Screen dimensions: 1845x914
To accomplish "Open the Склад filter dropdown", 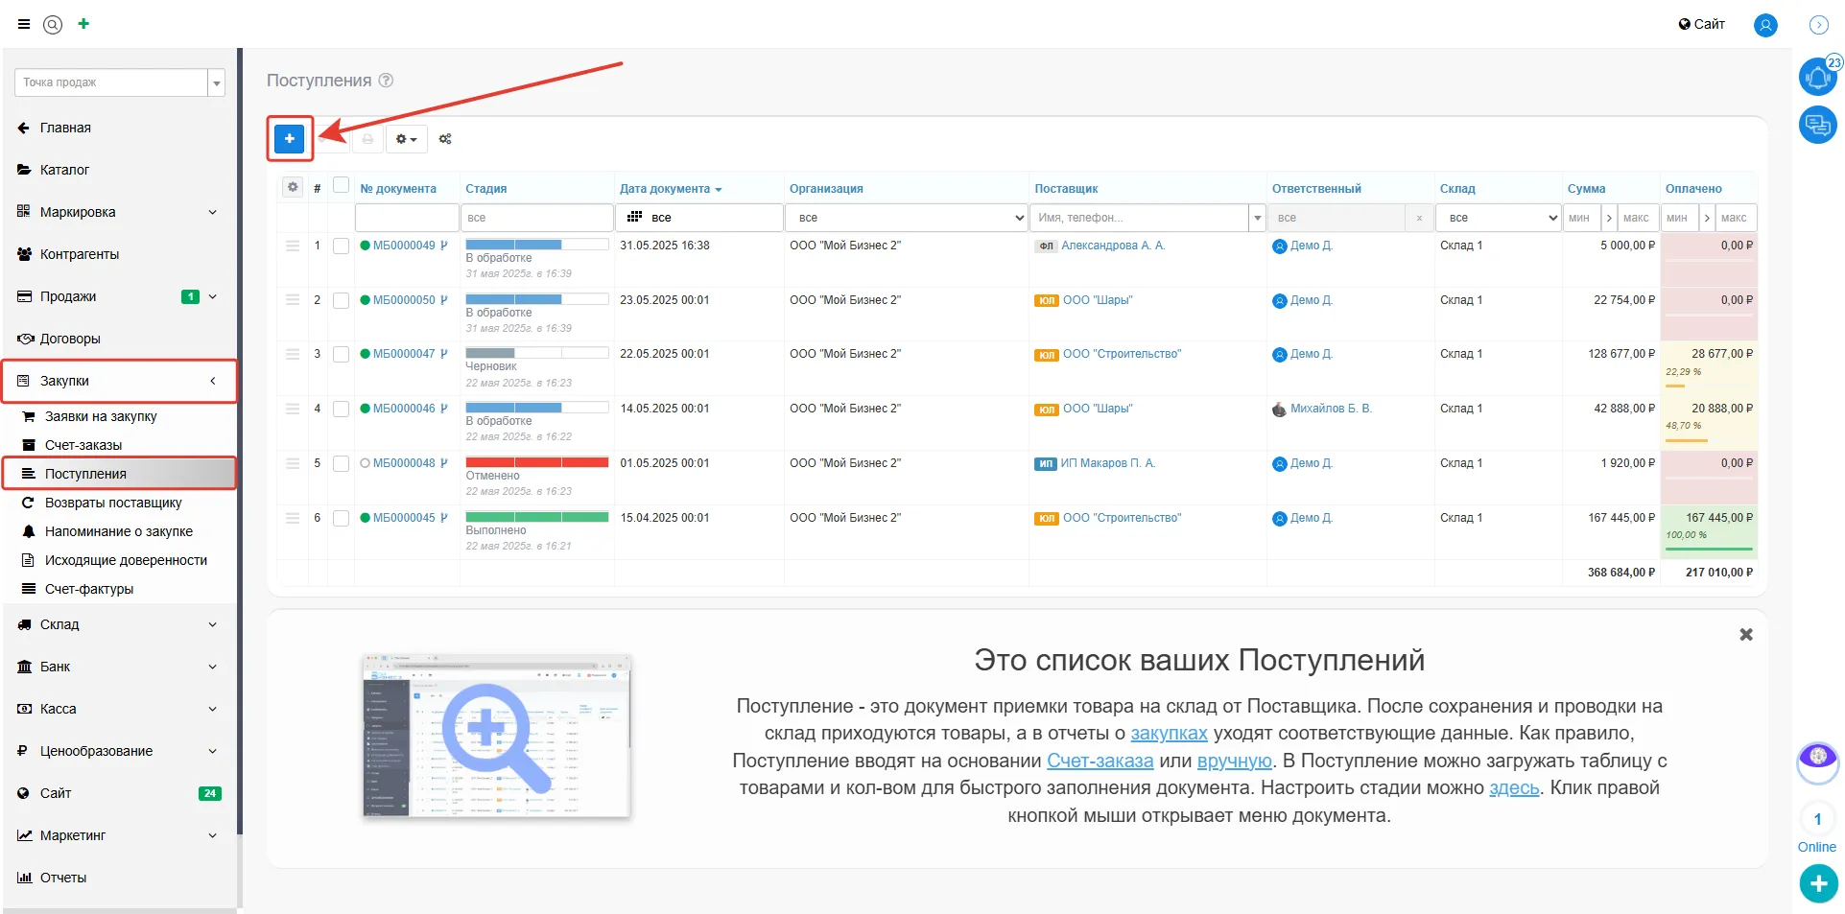I will [x=1498, y=218].
